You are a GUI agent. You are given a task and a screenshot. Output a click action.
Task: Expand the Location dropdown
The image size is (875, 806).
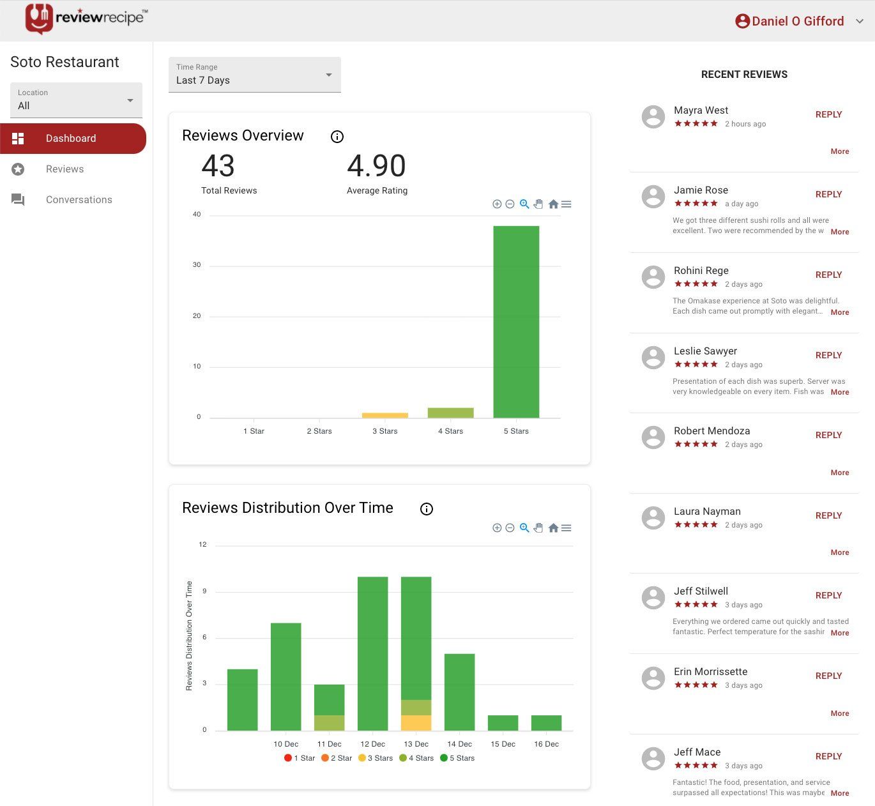click(76, 100)
